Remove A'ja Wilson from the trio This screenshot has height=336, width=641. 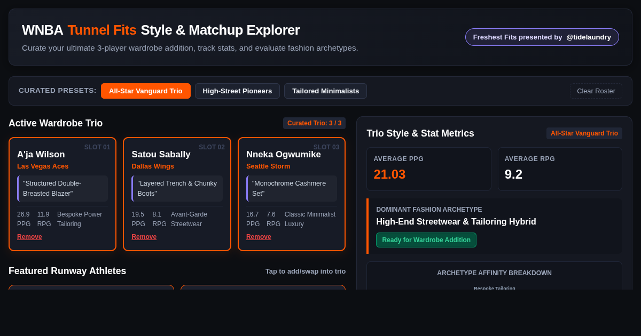(29, 237)
